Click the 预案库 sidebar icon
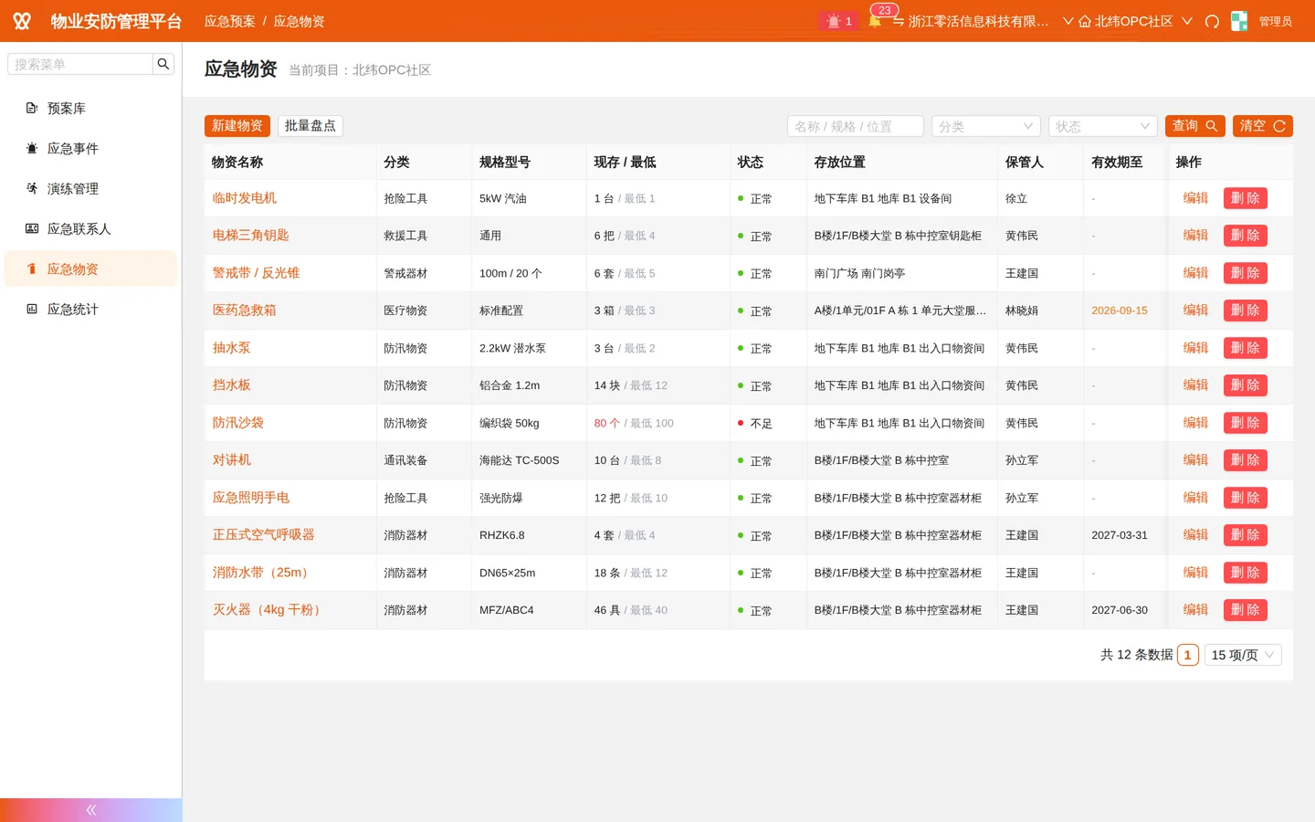The height and width of the screenshot is (822, 1315). point(32,108)
